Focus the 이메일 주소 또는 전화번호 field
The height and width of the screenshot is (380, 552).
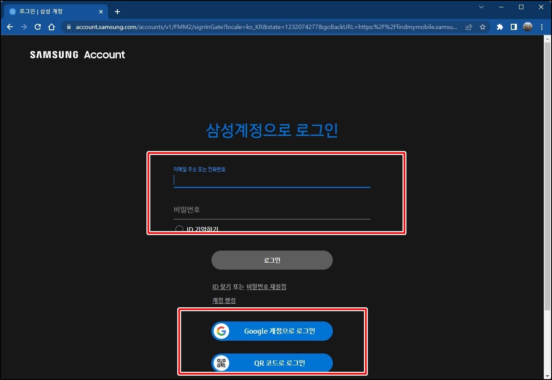[272, 180]
